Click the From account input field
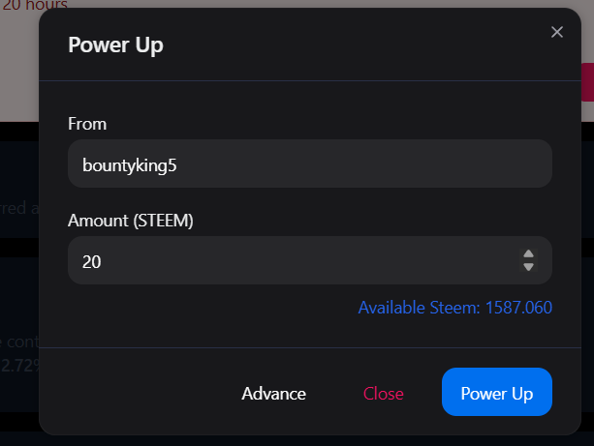594x446 pixels. (x=310, y=164)
